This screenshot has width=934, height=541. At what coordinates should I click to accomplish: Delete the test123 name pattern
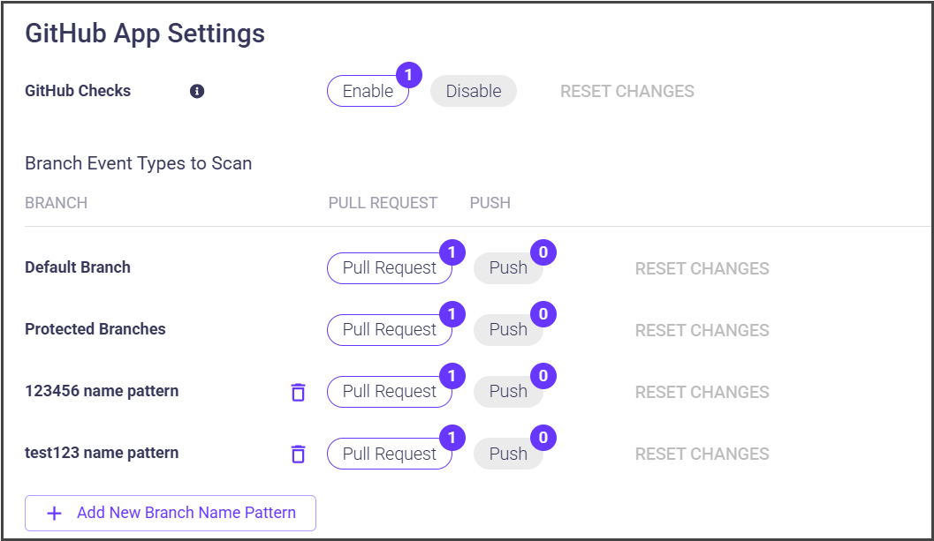pos(299,454)
